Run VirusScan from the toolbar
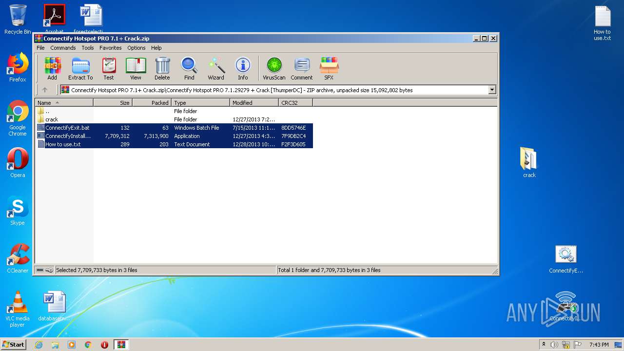Screen dimensions: 624x351 [x=274, y=68]
